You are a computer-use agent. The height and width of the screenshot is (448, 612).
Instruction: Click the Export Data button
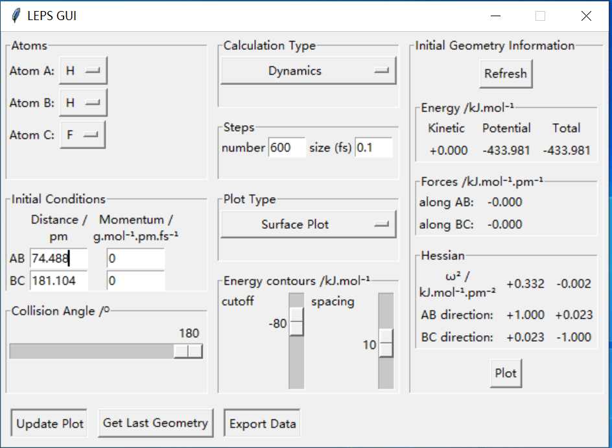coord(263,424)
